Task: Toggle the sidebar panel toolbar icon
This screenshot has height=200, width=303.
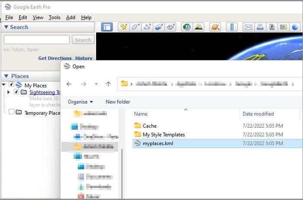Action: [x=107, y=27]
